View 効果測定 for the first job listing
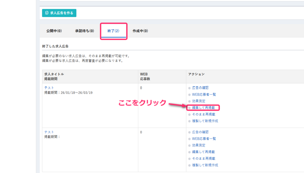 tap(198, 101)
